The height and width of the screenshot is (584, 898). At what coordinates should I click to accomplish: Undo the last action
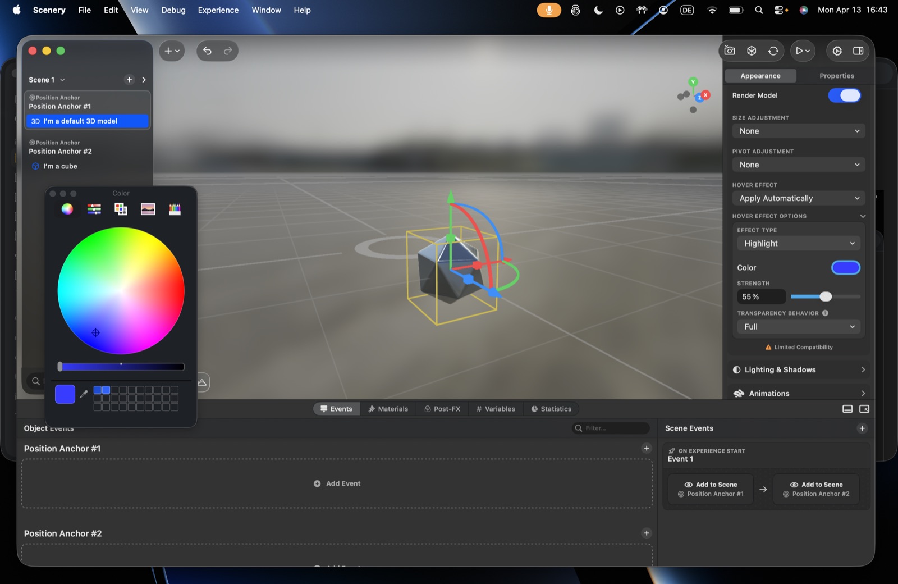pyautogui.click(x=207, y=51)
